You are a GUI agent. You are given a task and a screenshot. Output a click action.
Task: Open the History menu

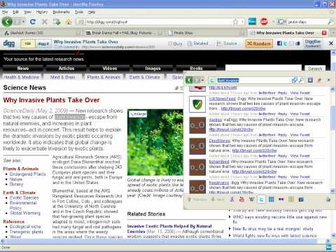pyautogui.click(x=42, y=12)
